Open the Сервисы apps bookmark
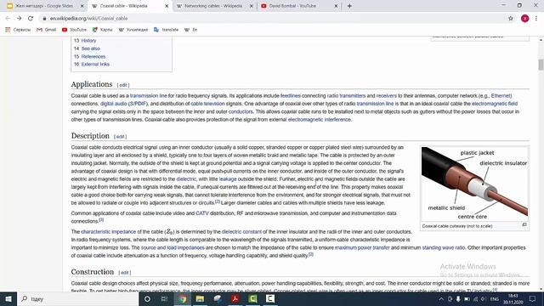The image size is (544, 306). pyautogui.click(x=18, y=30)
